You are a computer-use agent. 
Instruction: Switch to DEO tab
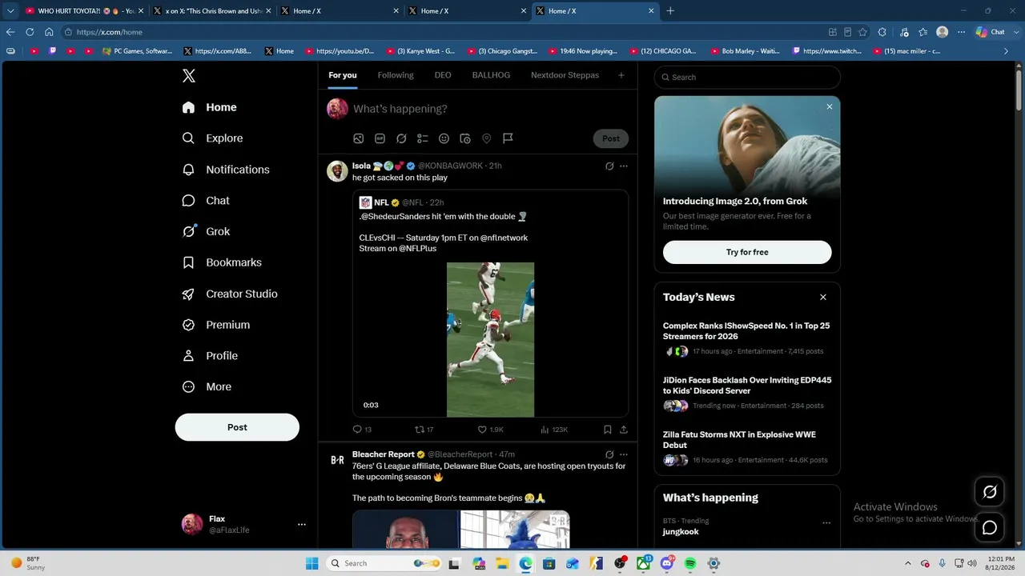coord(443,75)
